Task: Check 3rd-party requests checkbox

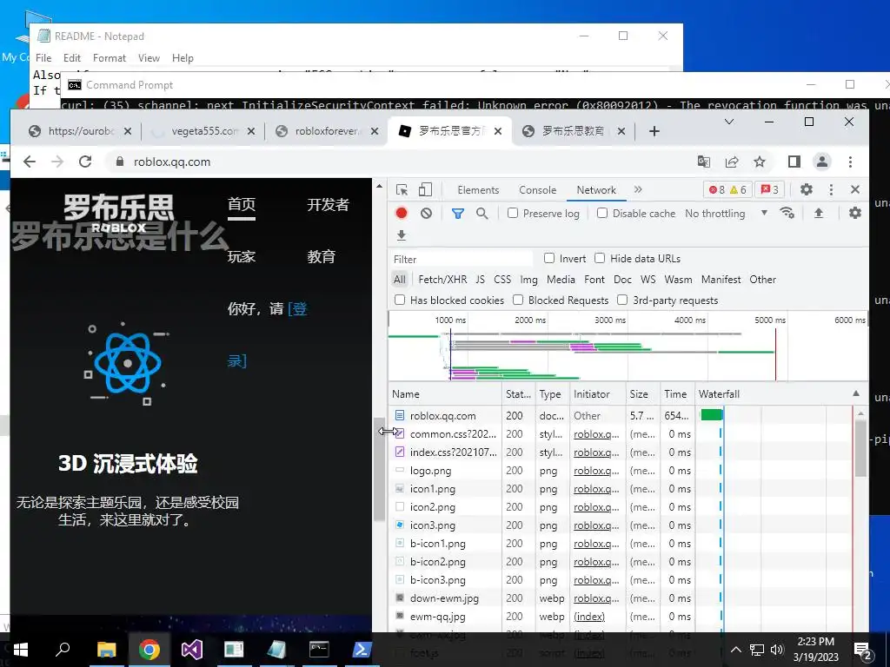Action: point(622,300)
